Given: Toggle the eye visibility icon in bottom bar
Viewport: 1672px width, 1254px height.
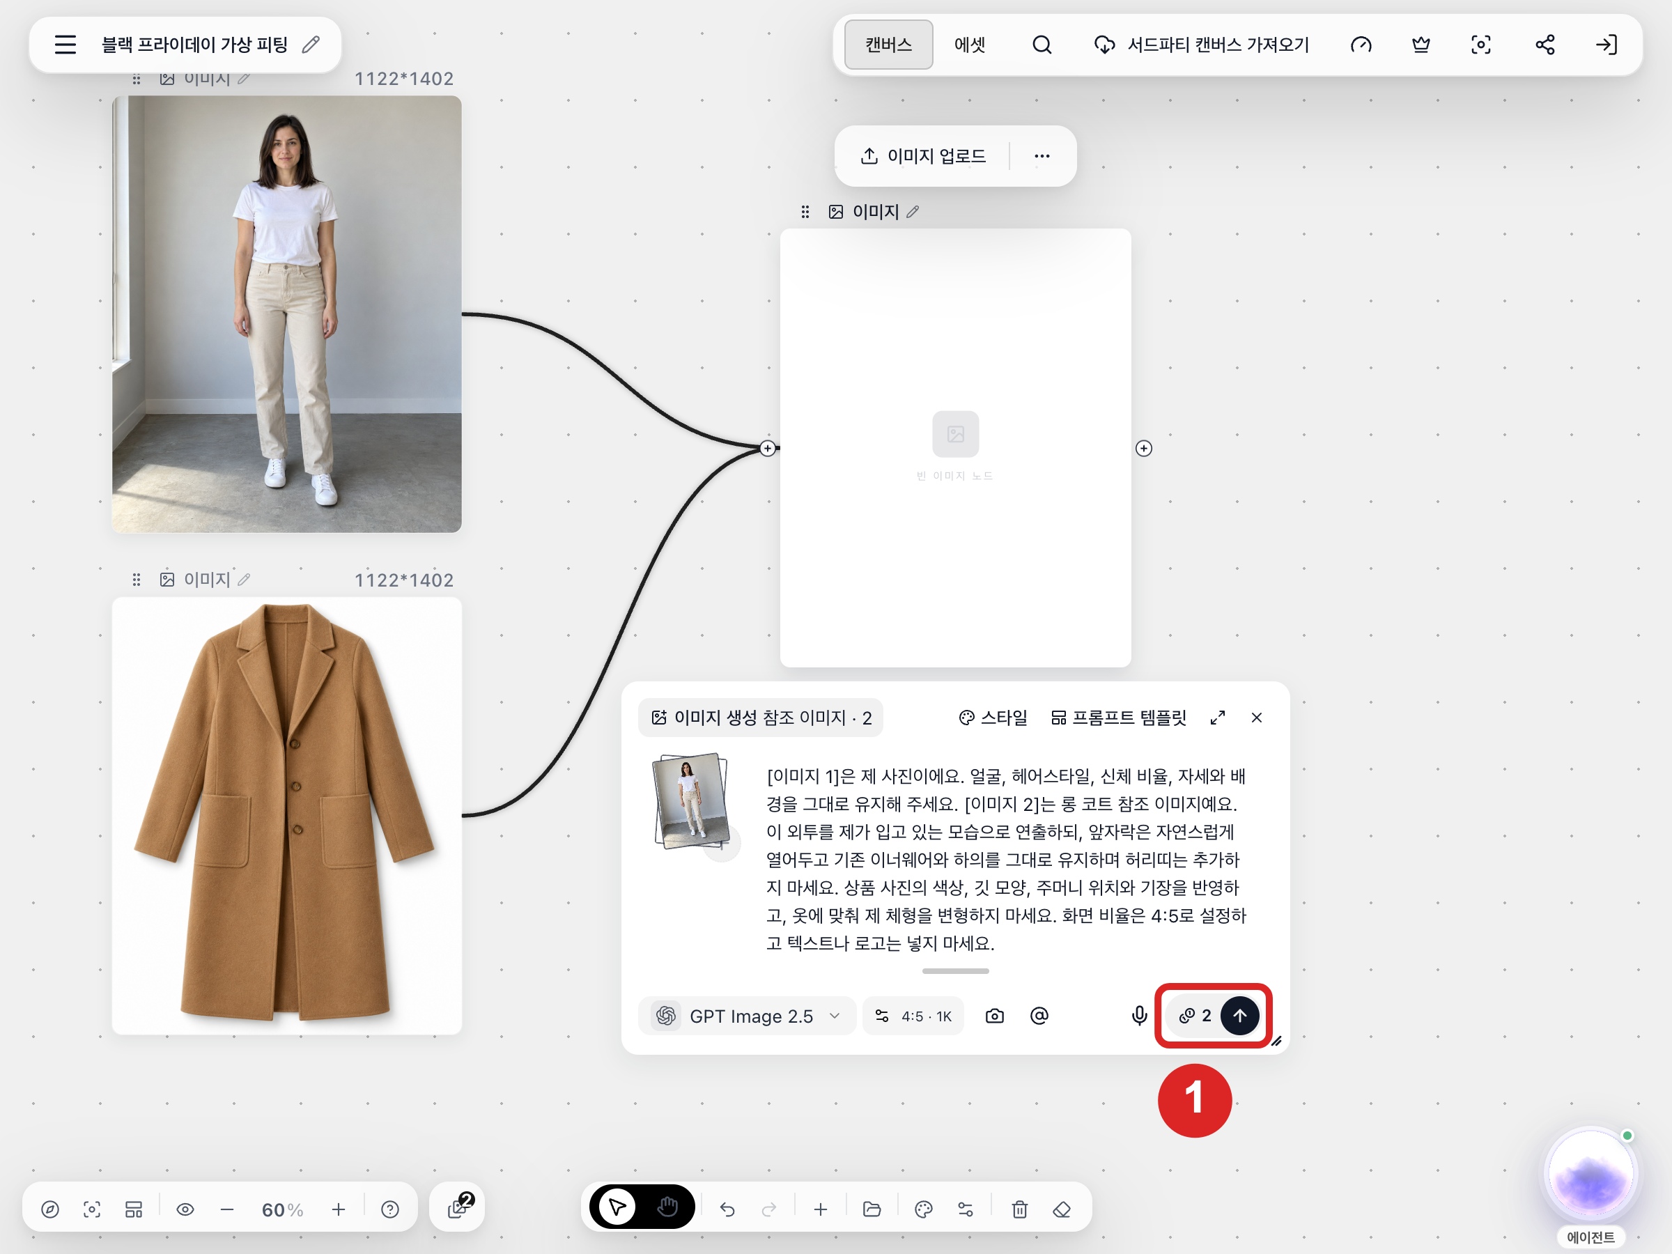Looking at the screenshot, I should [185, 1209].
